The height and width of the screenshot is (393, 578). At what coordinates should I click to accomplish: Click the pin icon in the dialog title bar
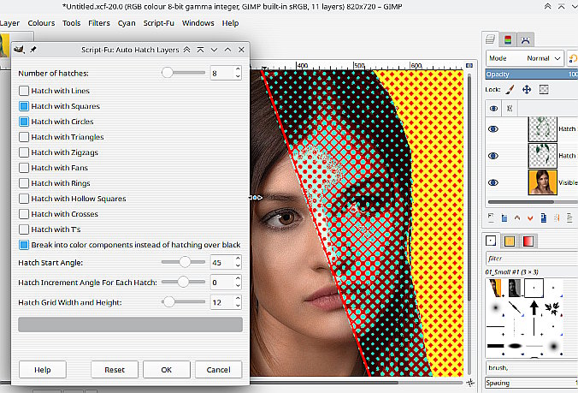coord(33,49)
